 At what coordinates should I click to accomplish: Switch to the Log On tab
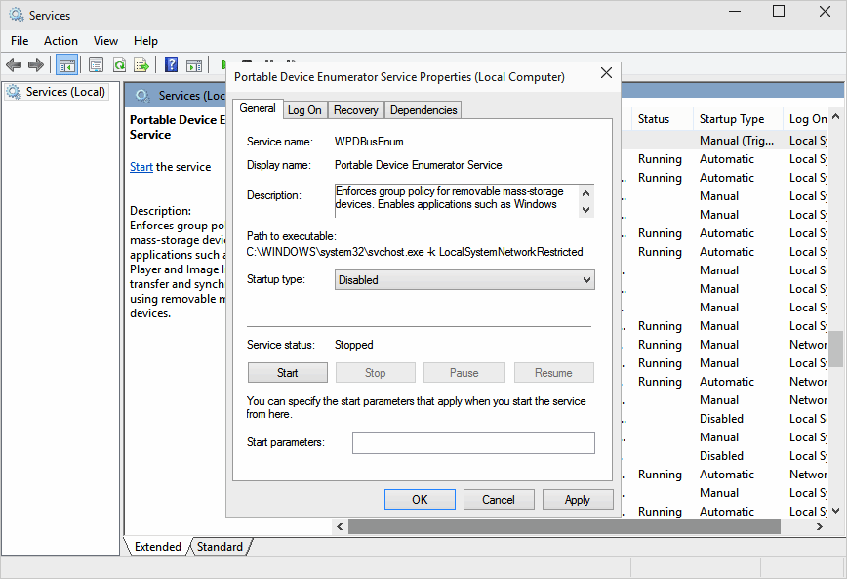(304, 110)
